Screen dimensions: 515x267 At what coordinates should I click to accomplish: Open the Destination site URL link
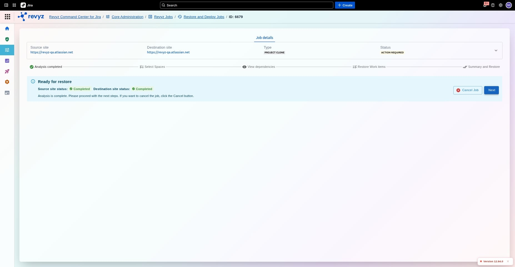pyautogui.click(x=168, y=52)
